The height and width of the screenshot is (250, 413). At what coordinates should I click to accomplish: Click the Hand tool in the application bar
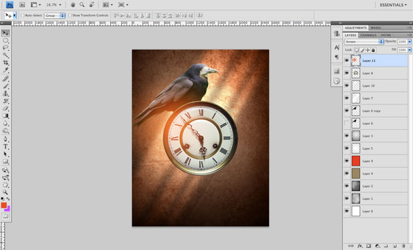point(73,5)
